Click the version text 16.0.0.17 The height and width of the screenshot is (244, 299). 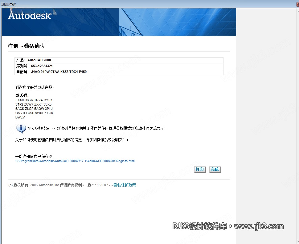point(104,185)
